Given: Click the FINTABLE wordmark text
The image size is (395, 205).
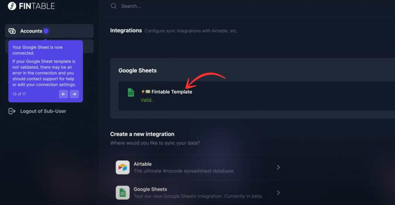Looking at the screenshot, I should [x=37, y=6].
